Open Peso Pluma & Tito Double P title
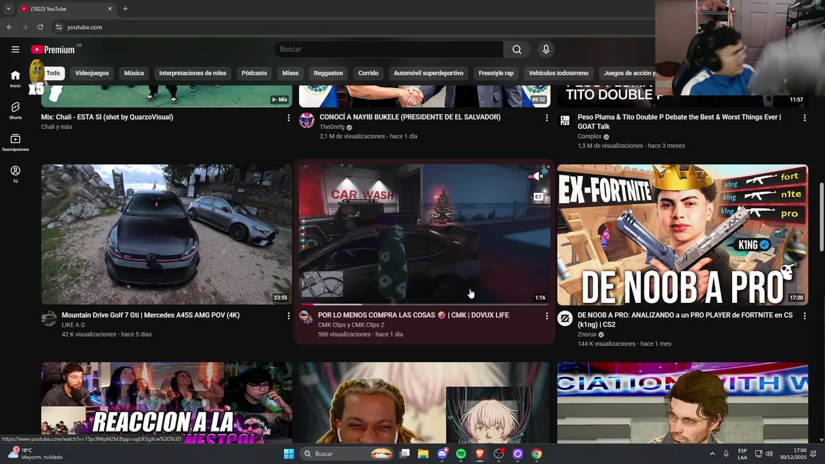This screenshot has width=825, height=464. [x=679, y=122]
